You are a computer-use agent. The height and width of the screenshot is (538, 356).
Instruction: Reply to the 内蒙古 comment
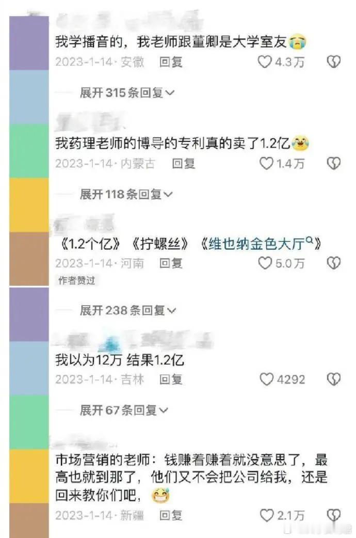tap(184, 163)
